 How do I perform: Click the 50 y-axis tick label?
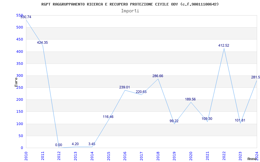point(20,136)
